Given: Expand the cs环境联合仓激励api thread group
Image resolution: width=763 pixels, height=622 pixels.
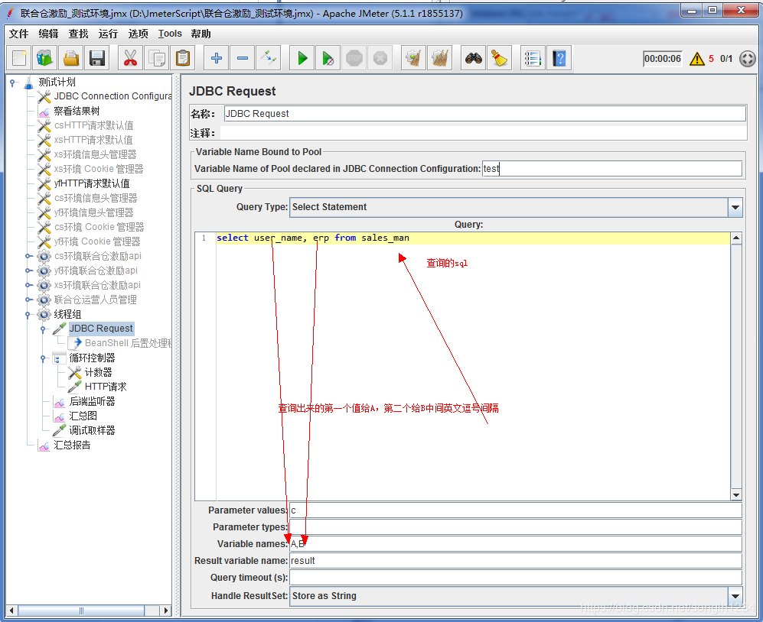Looking at the screenshot, I should tap(28, 256).
